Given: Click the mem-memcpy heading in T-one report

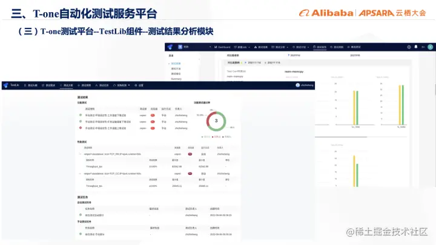Looking at the screenshot, I should [294, 71].
